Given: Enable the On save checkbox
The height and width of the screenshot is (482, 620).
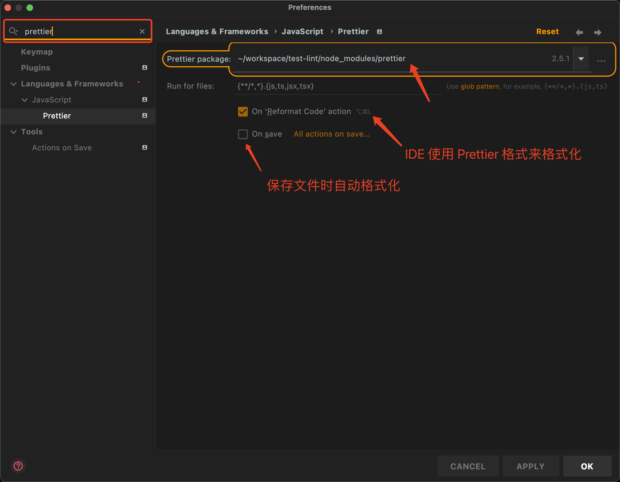Looking at the screenshot, I should pos(243,134).
